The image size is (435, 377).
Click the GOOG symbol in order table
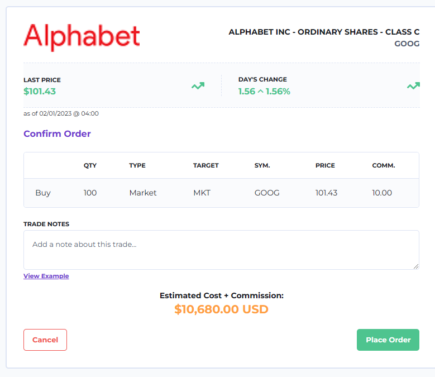267,193
